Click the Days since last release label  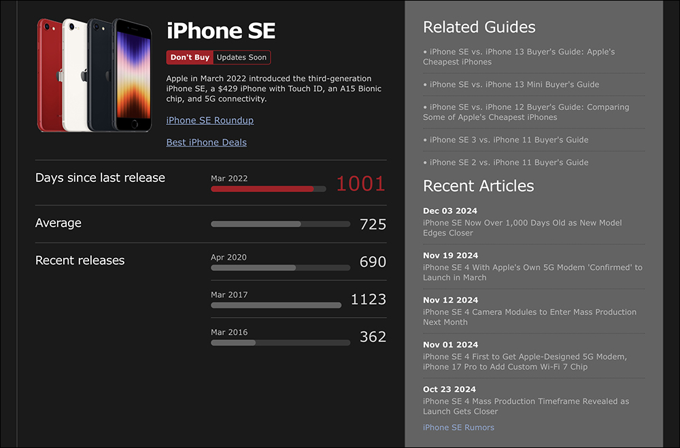pos(100,178)
